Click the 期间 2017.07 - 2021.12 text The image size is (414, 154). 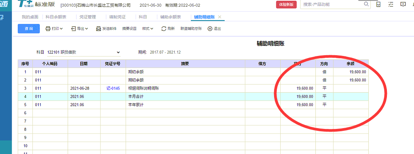click(x=159, y=52)
